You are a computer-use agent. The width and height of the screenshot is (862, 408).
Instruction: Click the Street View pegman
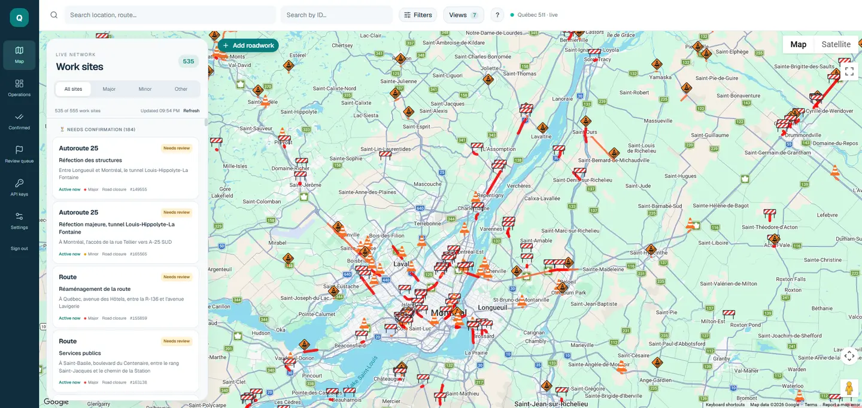(849, 388)
